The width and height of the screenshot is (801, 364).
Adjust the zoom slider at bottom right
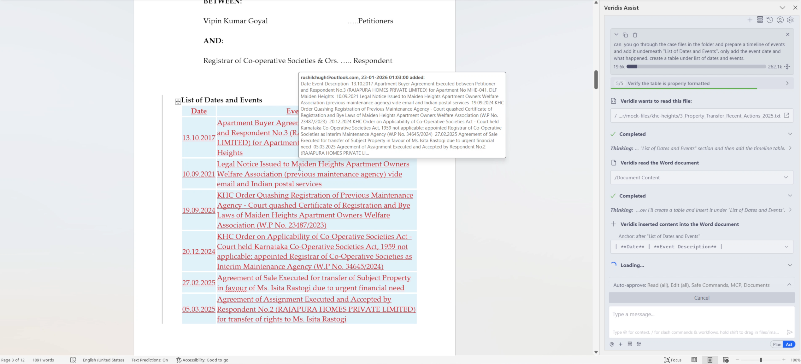(761, 360)
